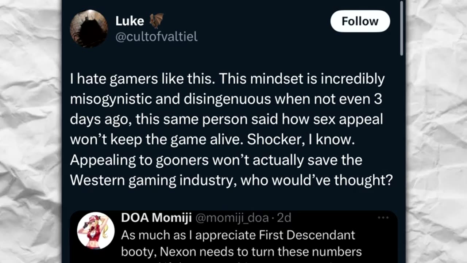Click the bat emoji beside Luke
This screenshot has height=263, width=467.
pyautogui.click(x=157, y=21)
